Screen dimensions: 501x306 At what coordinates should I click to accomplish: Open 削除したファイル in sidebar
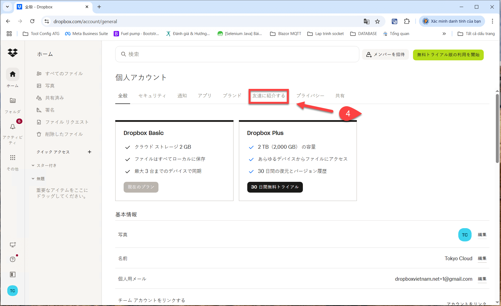pos(60,134)
